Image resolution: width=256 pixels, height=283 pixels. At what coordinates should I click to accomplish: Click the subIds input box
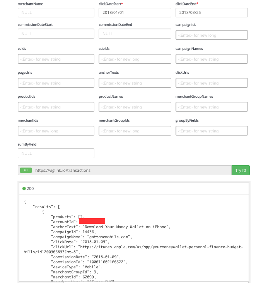[x=135, y=59]
